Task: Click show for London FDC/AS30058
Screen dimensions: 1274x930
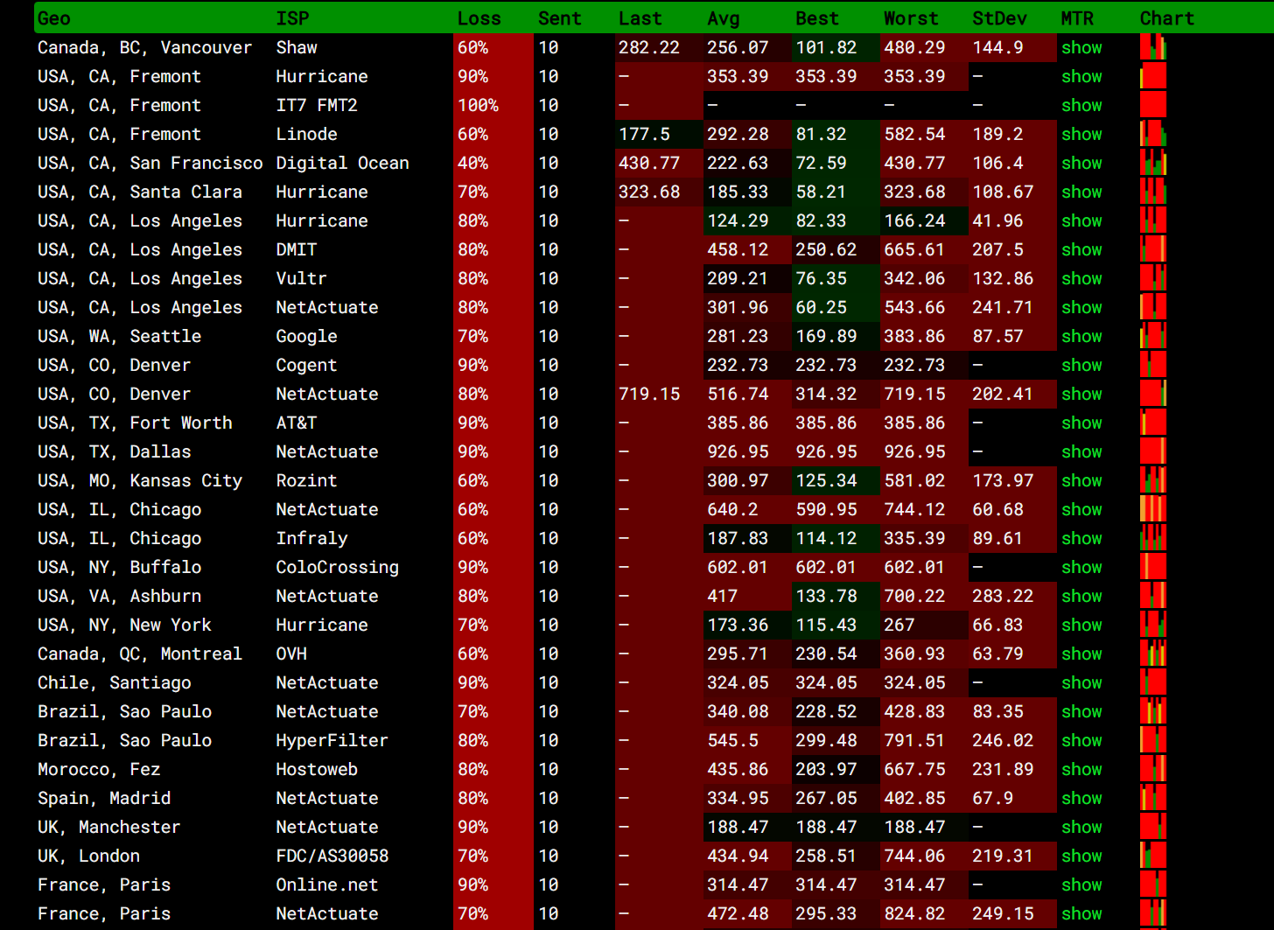Action: (1081, 856)
